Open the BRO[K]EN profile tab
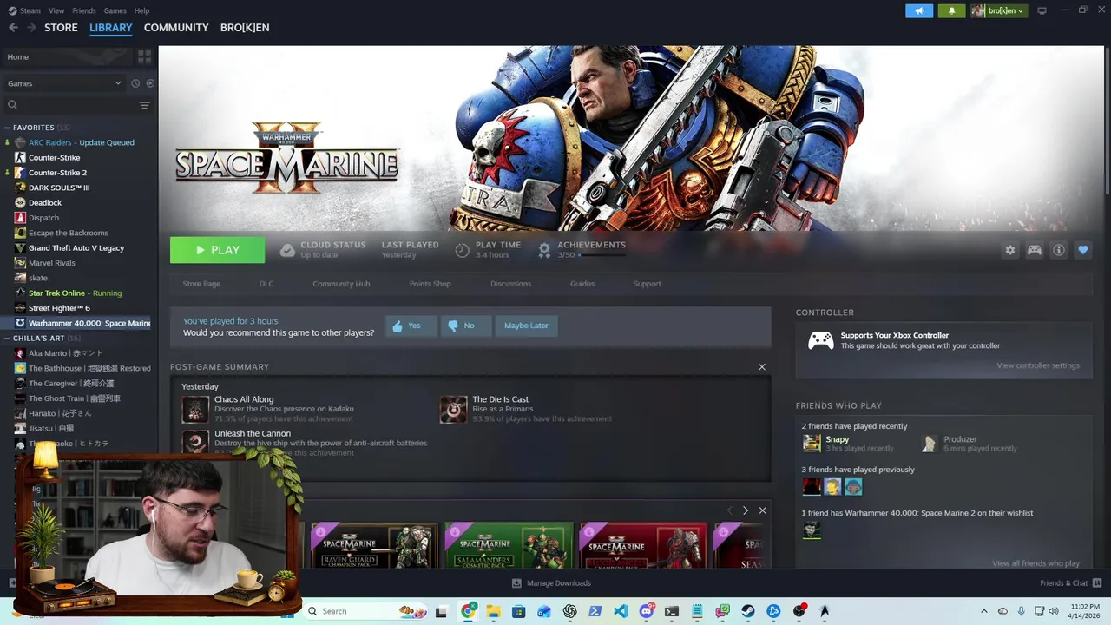The width and height of the screenshot is (1111, 625). (245, 28)
